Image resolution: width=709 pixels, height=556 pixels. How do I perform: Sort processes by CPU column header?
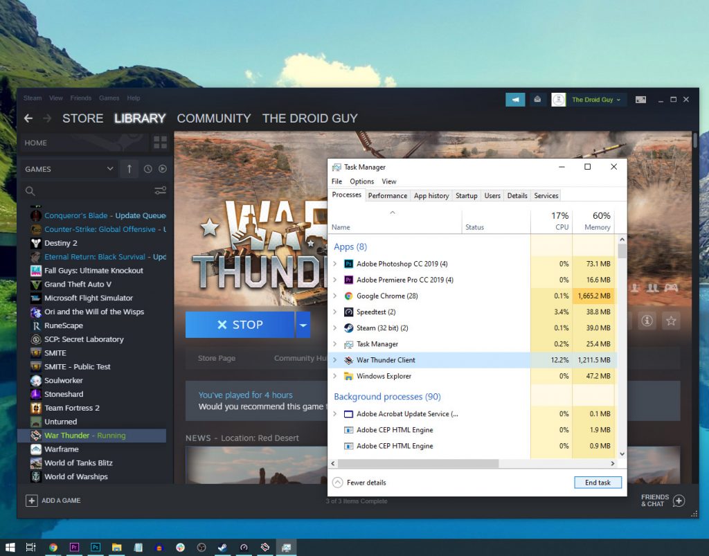coord(552,221)
